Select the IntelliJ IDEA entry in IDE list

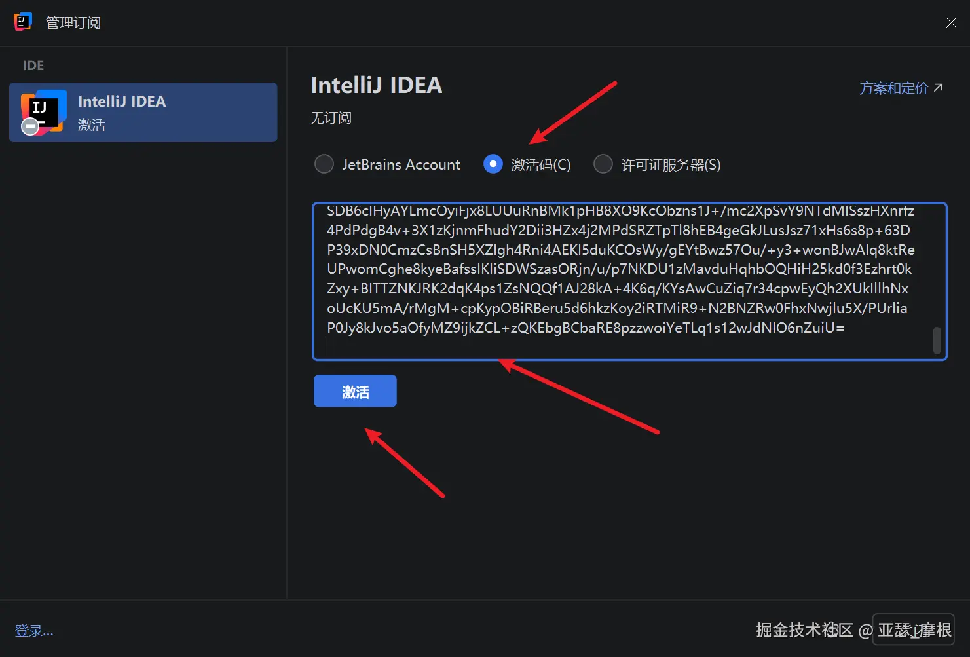143,112
